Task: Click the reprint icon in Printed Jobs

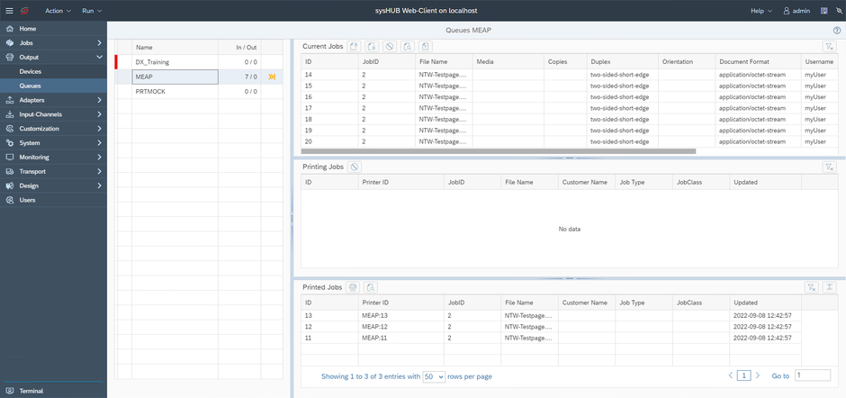Action: (x=353, y=287)
